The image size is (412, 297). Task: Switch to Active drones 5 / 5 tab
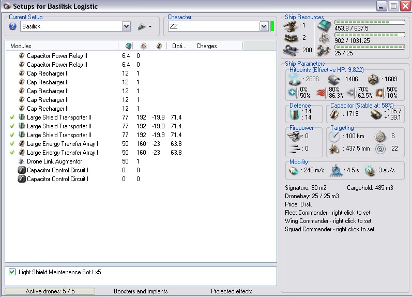tap(50, 291)
